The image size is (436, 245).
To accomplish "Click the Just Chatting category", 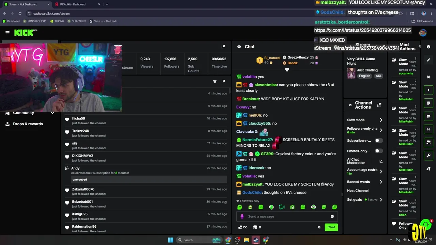I will click(x=367, y=70).
